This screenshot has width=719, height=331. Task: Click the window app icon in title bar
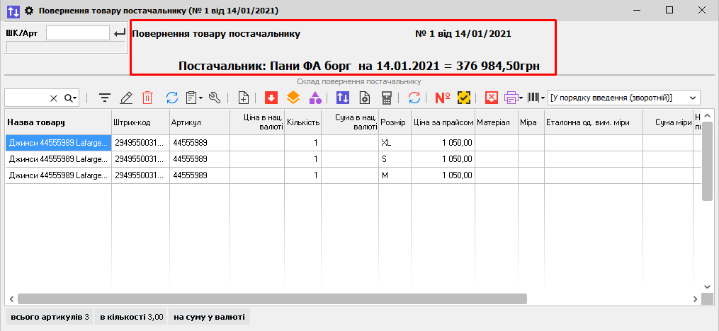point(13,10)
